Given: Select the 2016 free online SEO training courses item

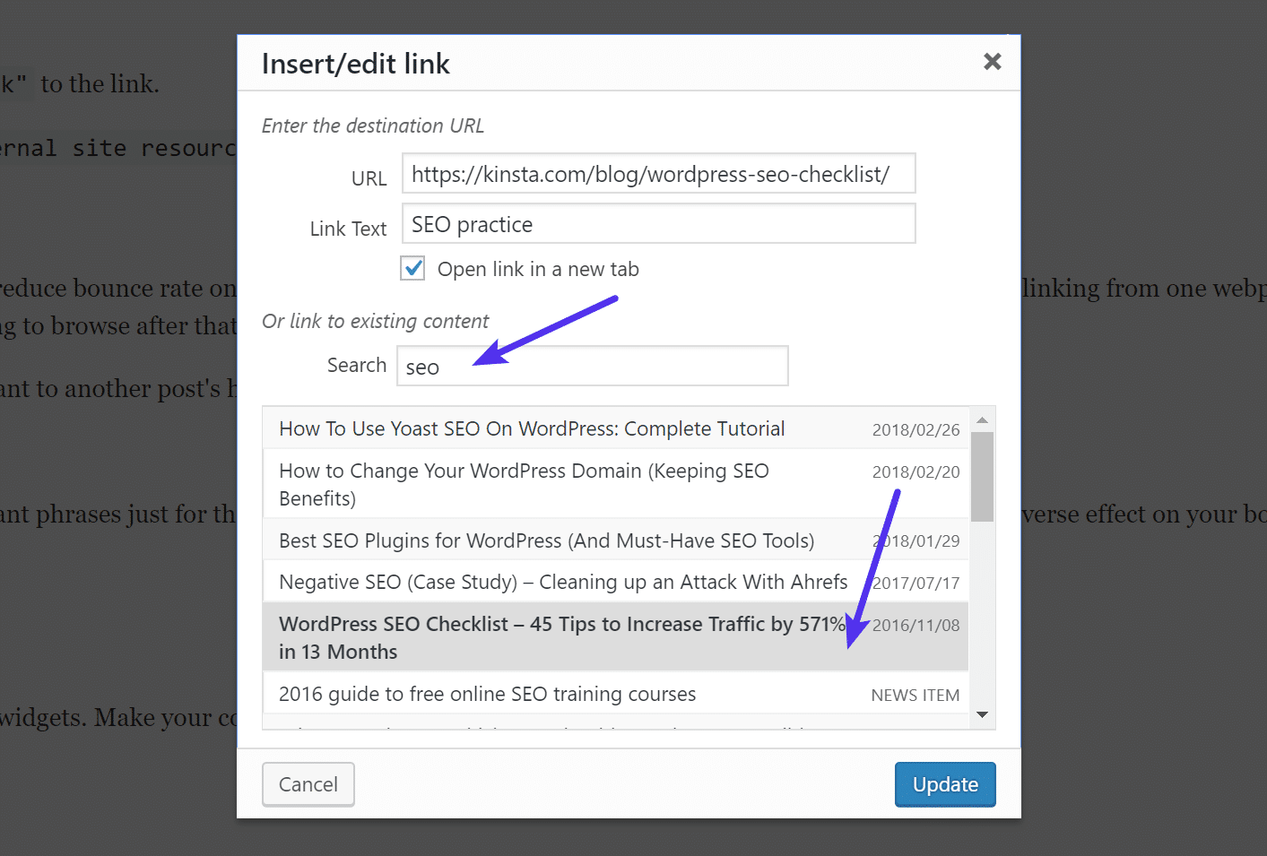Looking at the screenshot, I should [x=487, y=693].
